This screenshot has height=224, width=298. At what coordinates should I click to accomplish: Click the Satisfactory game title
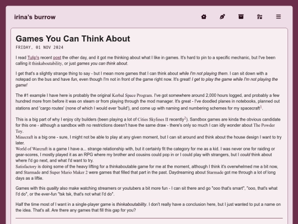(26, 166)
